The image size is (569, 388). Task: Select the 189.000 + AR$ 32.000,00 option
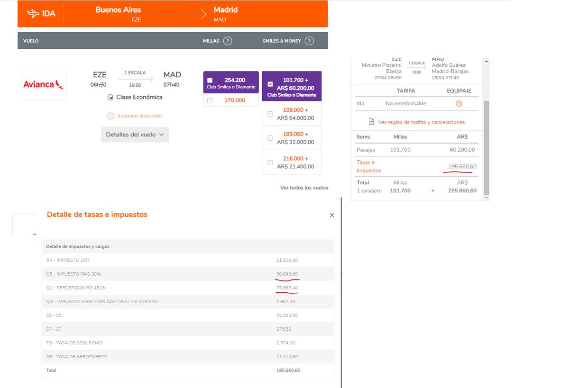pyautogui.click(x=270, y=138)
